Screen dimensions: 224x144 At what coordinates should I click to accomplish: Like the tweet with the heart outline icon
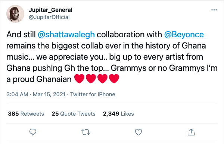[139, 132]
